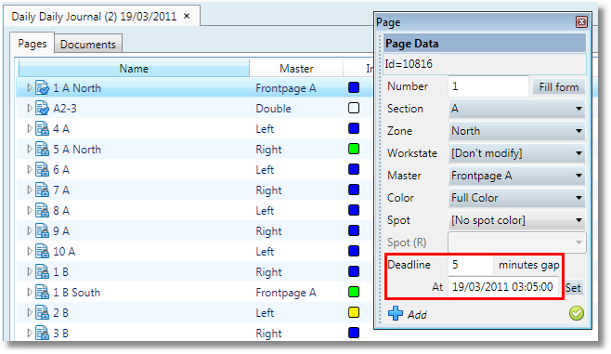
Task: Sort by the Name column header
Action: (x=134, y=69)
